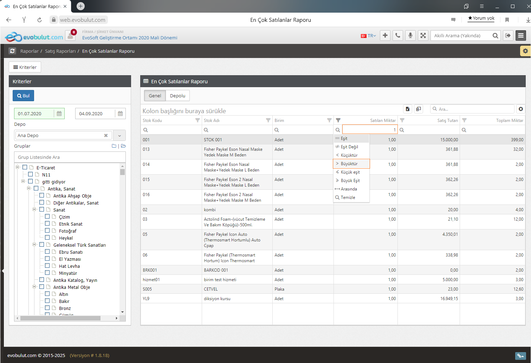Open grid settings gear next to search
Screen dimensions: 531x363
pos(520,109)
